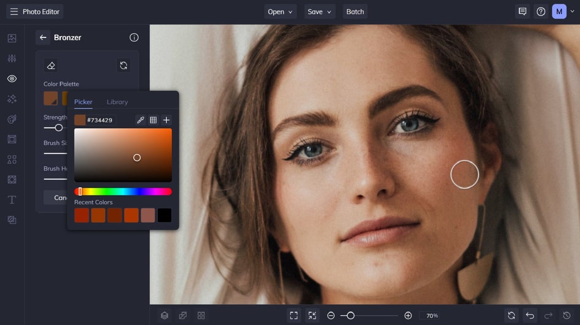Expand the account menu chevron beside M avatar

(x=572, y=12)
